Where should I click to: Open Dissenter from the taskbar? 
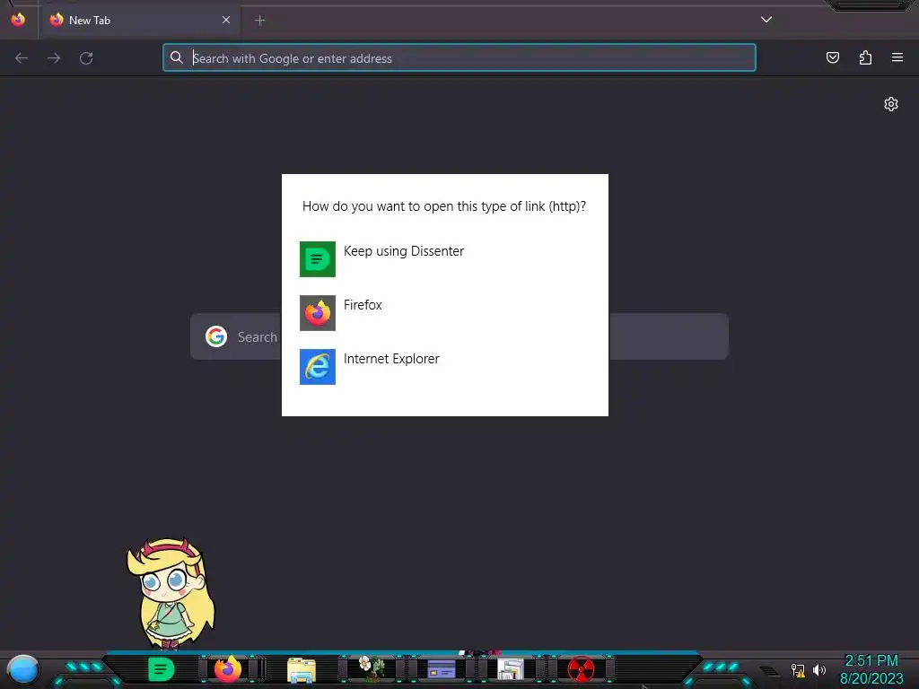tap(162, 669)
